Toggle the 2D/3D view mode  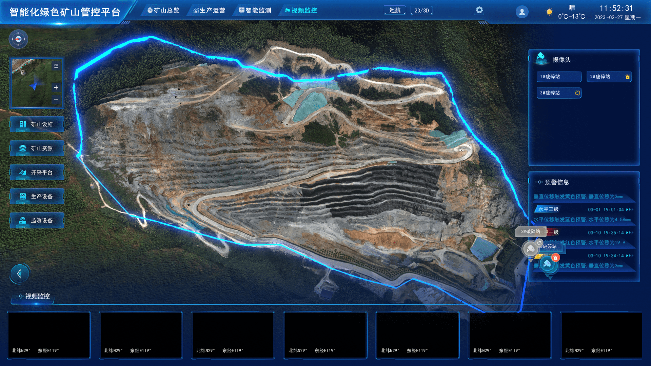tap(422, 11)
